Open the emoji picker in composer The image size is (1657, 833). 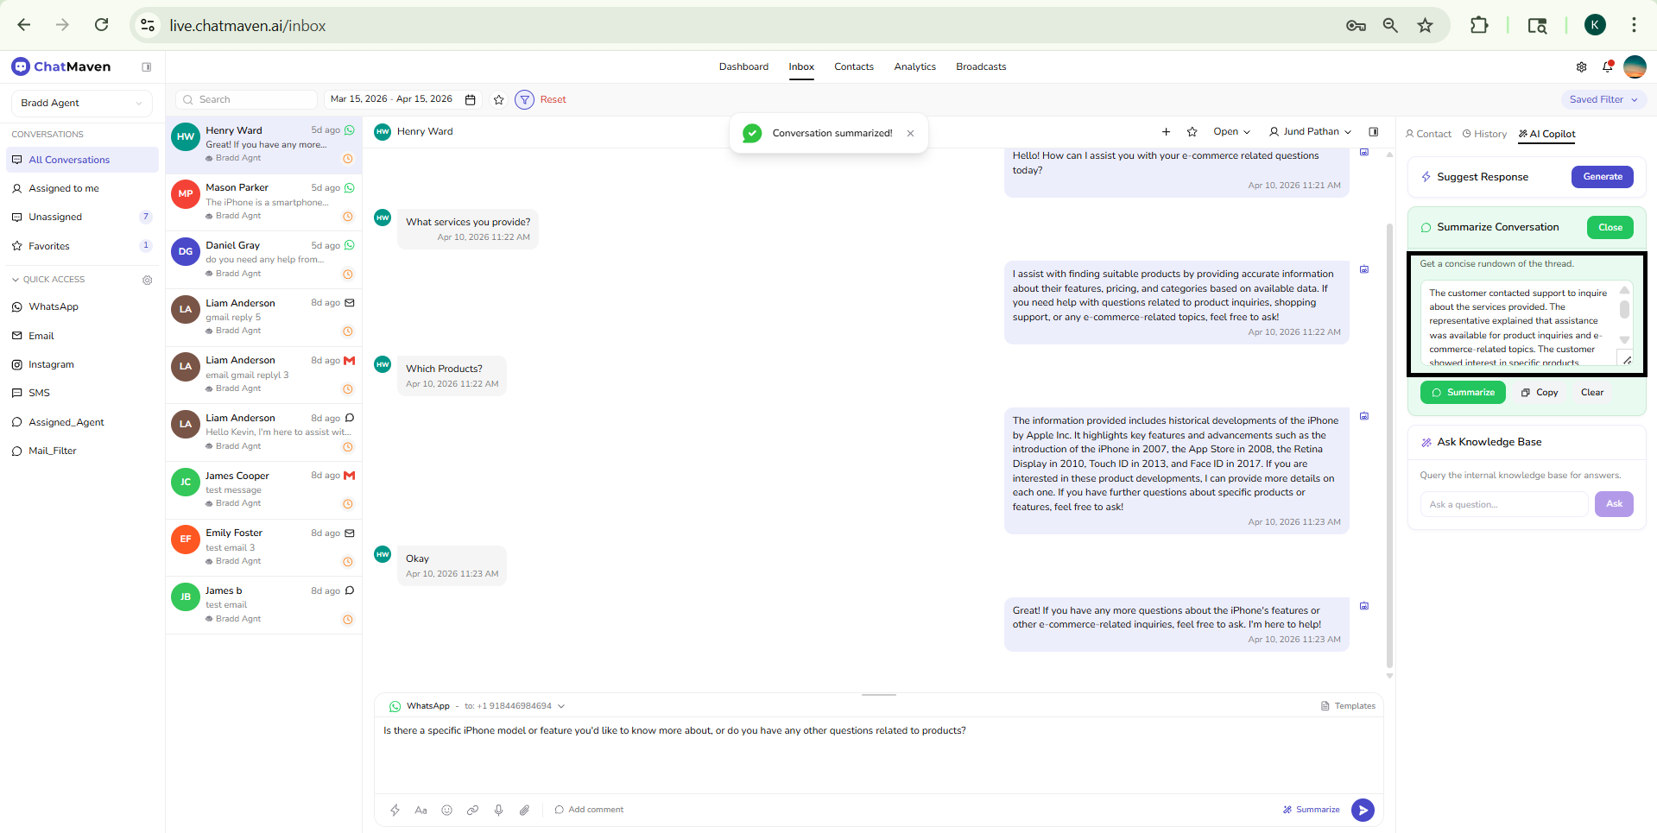coord(446,810)
